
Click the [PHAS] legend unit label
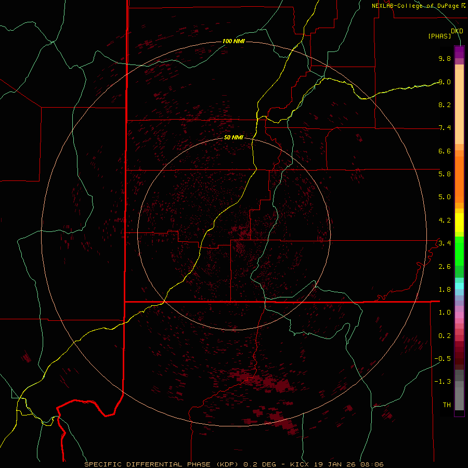[439, 36]
